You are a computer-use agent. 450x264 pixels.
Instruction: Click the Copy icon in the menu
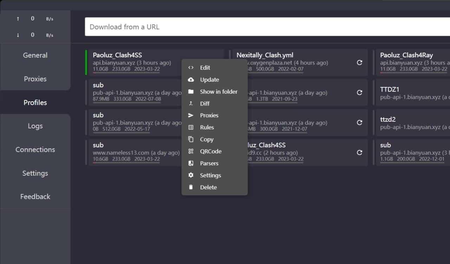[191, 139]
